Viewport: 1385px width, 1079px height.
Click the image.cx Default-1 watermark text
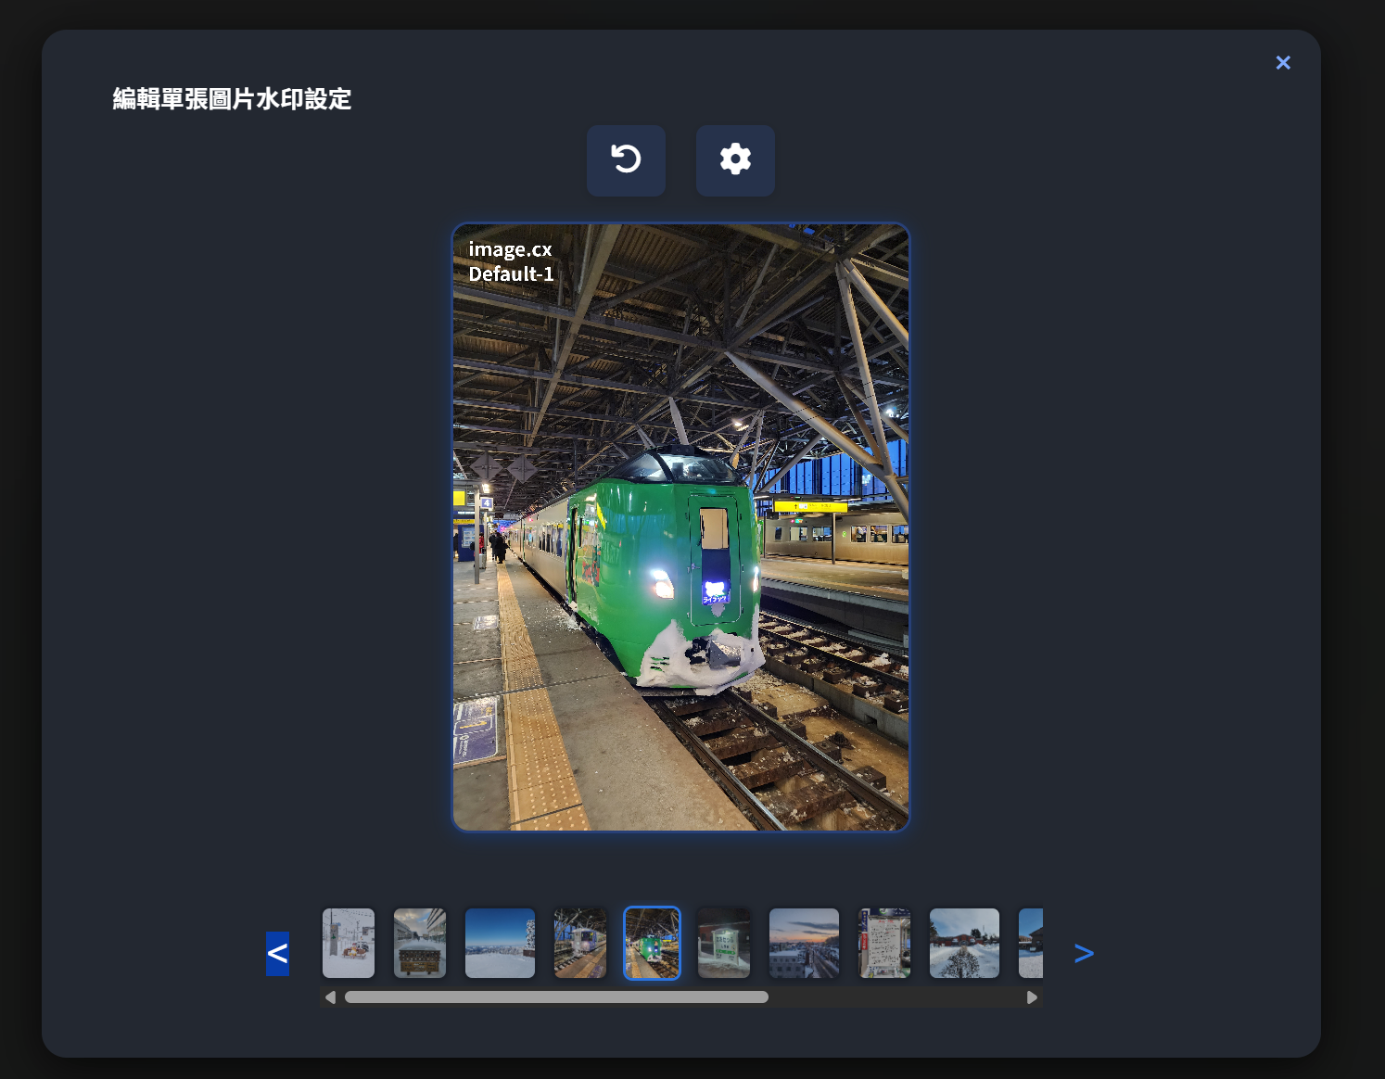[x=511, y=261]
